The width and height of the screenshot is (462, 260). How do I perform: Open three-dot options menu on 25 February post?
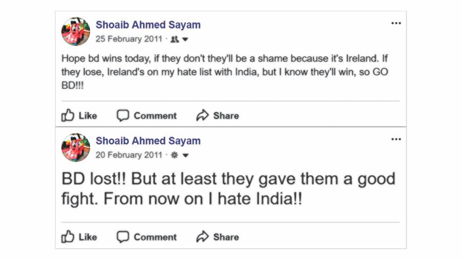pos(396,23)
